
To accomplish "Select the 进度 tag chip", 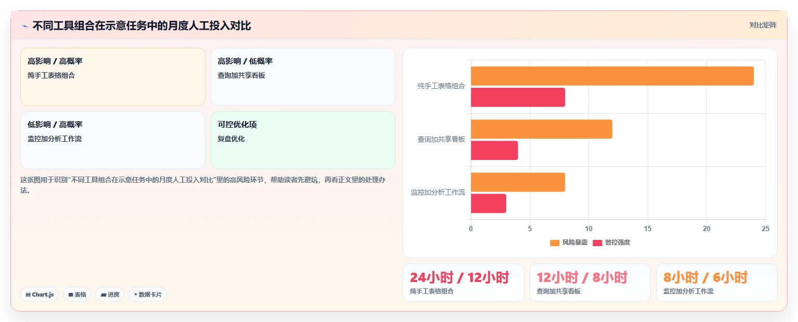I will click(110, 294).
